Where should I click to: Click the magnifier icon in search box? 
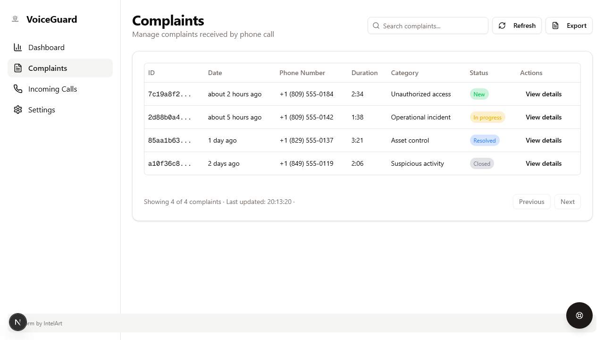click(x=376, y=25)
